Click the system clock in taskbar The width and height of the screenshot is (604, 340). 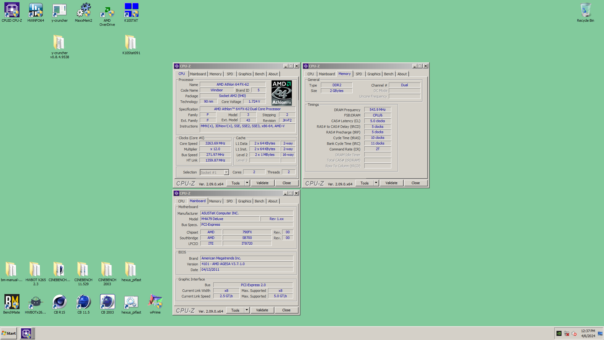coord(588,333)
